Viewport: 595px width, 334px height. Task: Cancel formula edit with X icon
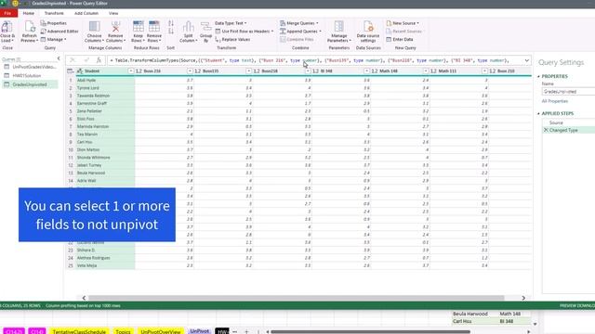73,60
